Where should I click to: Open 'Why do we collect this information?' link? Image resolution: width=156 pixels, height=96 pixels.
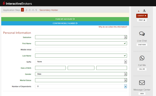(x=113, y=27)
